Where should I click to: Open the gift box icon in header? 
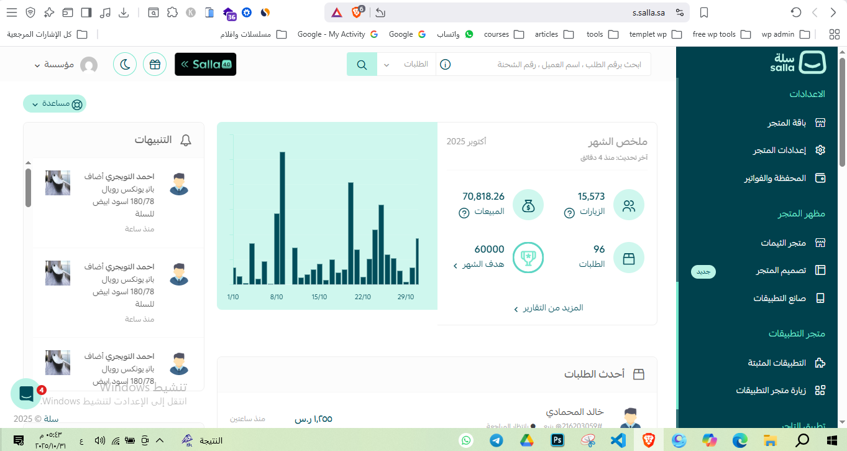click(155, 64)
